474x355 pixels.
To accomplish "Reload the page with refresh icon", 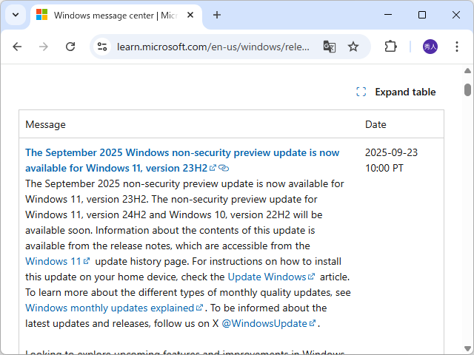I will coord(70,47).
